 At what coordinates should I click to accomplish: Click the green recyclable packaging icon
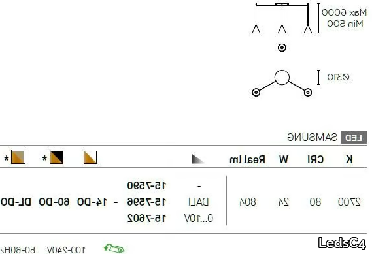(114, 249)
